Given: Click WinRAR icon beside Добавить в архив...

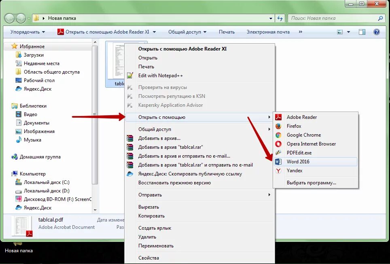Looking at the screenshot, I should (x=130, y=138).
